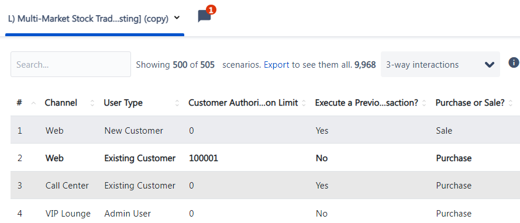
Task: Select scenario row 3 Call Center
Action: [265, 185]
